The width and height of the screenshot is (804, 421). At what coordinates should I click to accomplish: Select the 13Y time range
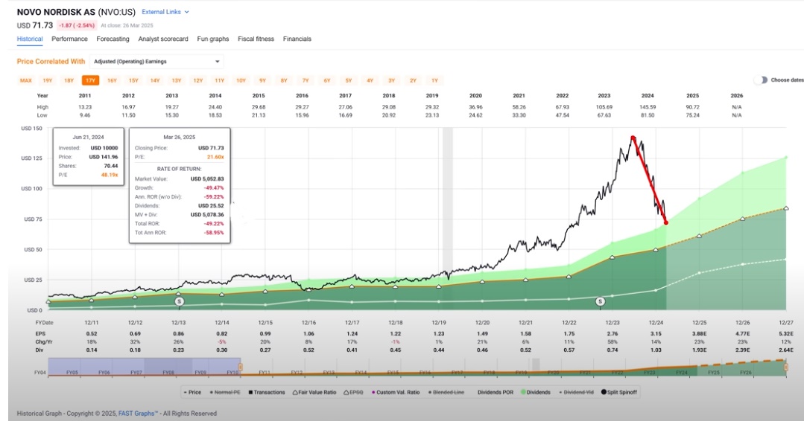(x=177, y=80)
